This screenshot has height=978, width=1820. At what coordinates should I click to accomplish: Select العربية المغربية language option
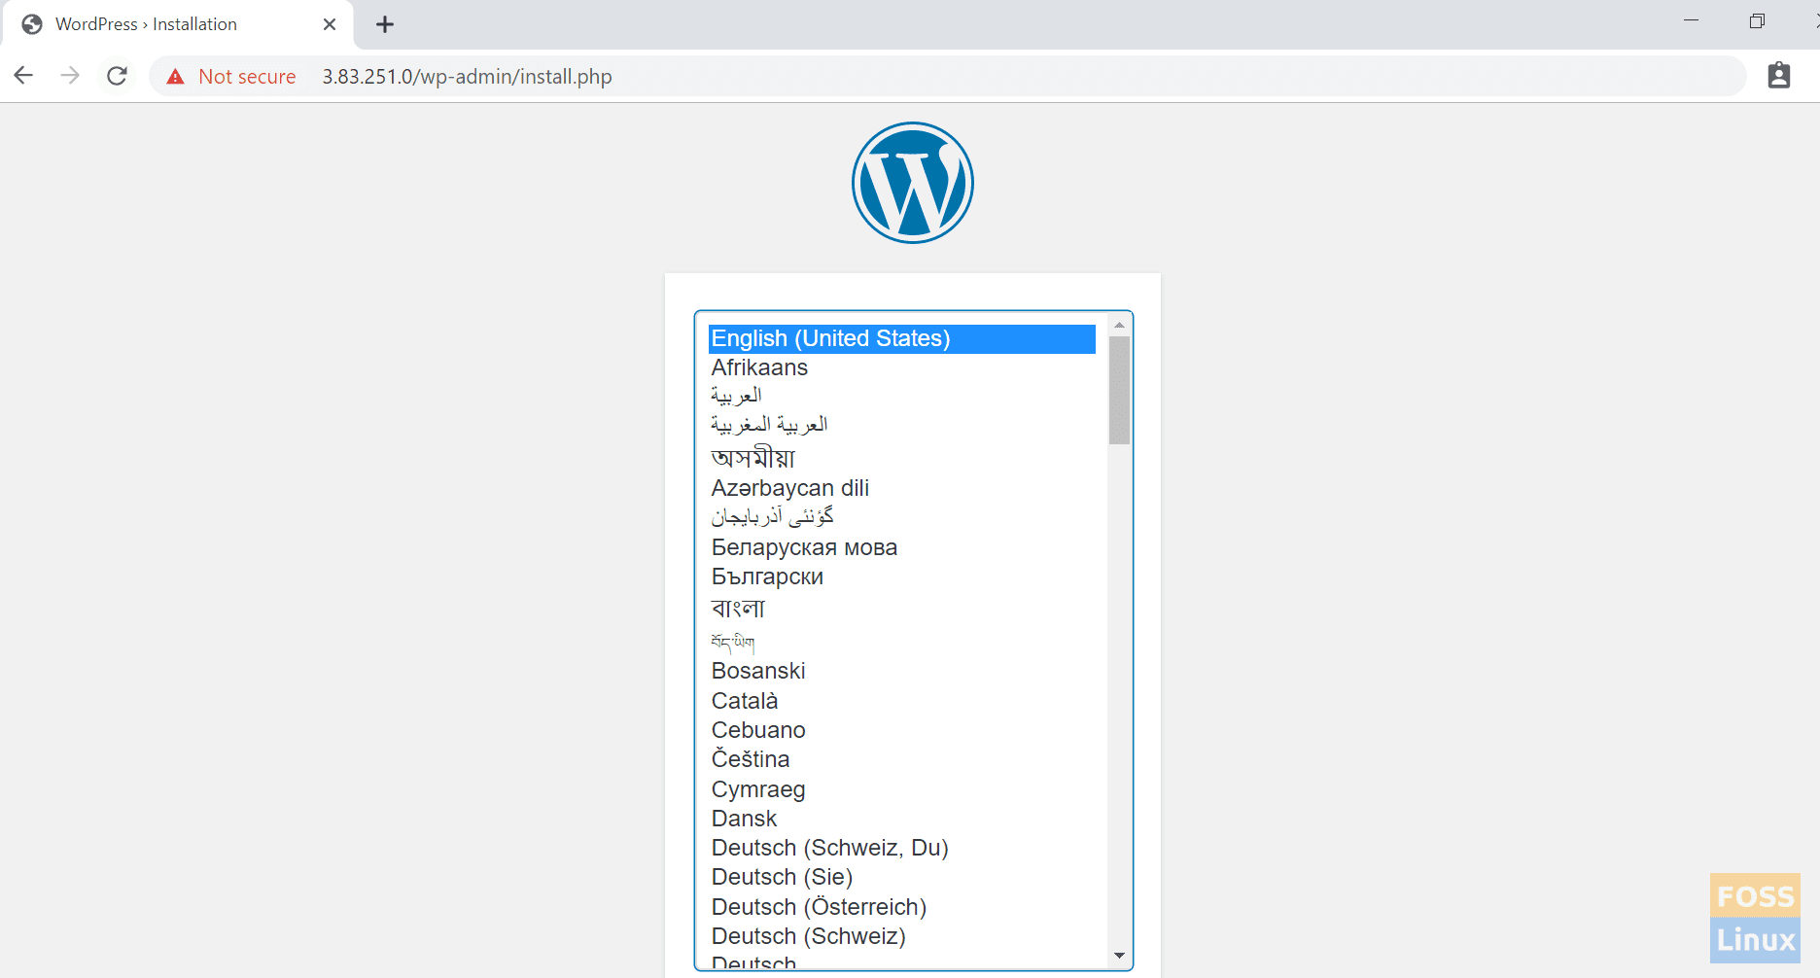[902, 425]
